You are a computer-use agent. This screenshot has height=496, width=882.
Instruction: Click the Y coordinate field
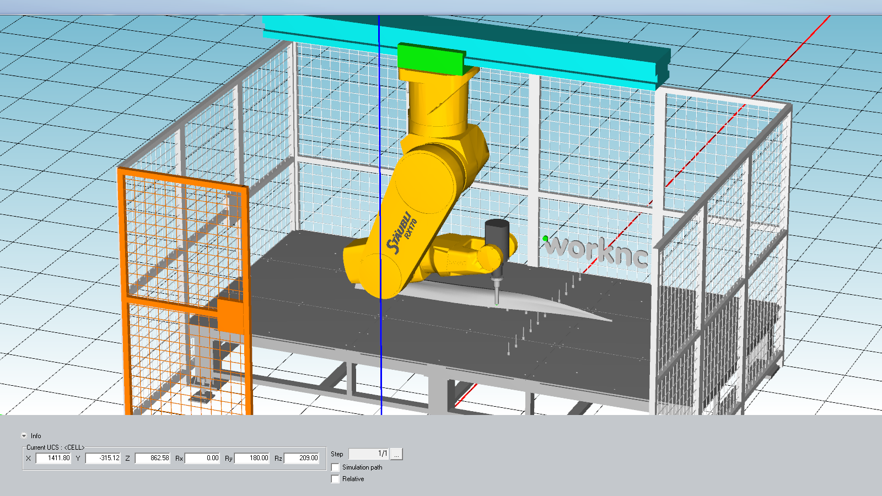tap(103, 458)
